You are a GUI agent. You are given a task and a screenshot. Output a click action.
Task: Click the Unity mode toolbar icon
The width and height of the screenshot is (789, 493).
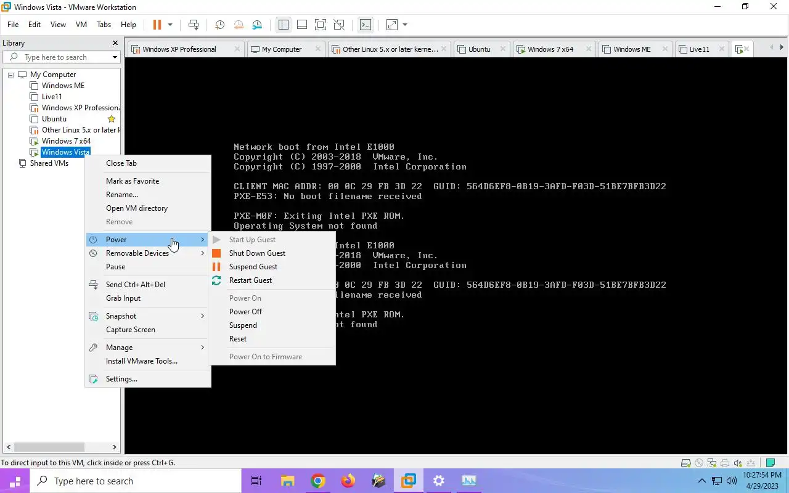[x=339, y=25]
